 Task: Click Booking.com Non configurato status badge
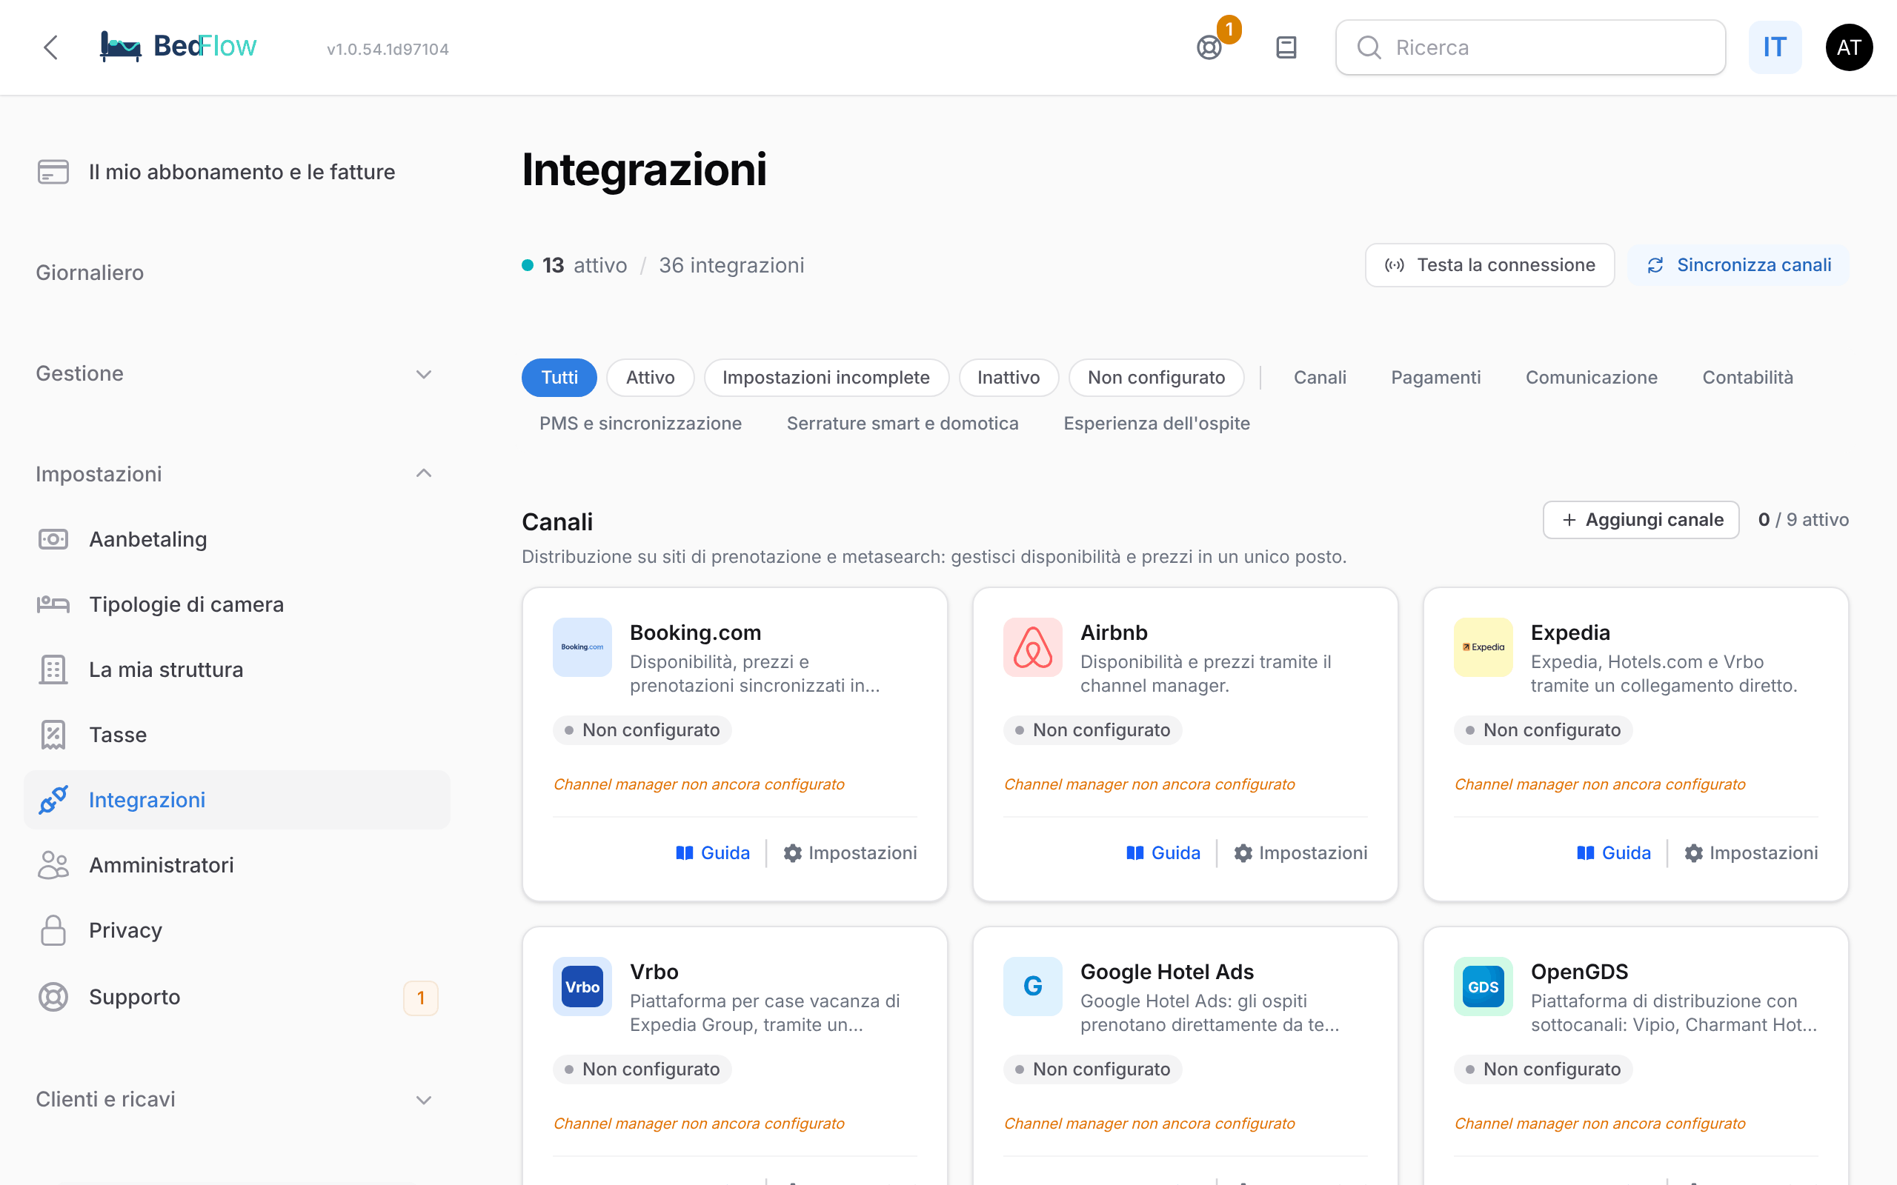[x=642, y=730]
